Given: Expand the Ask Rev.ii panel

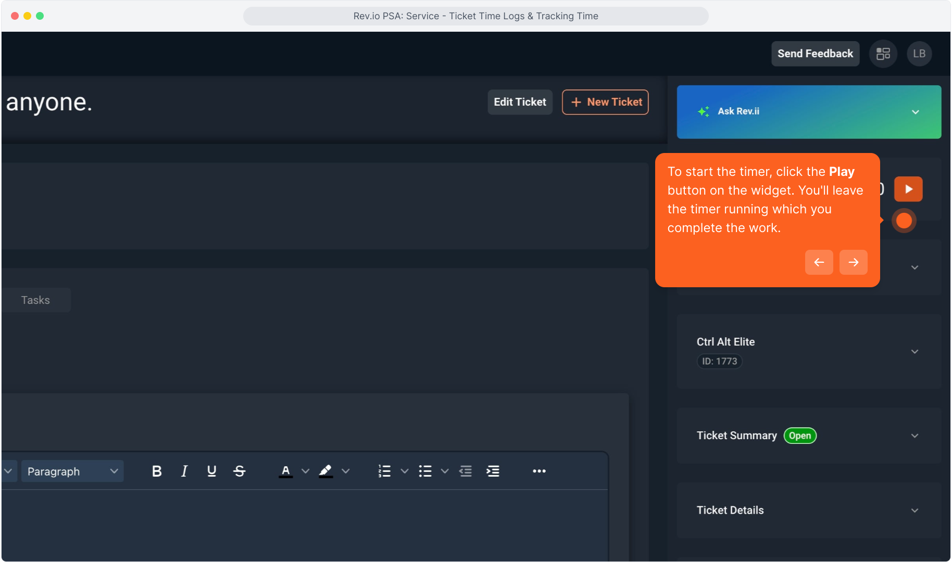Looking at the screenshot, I should [915, 112].
